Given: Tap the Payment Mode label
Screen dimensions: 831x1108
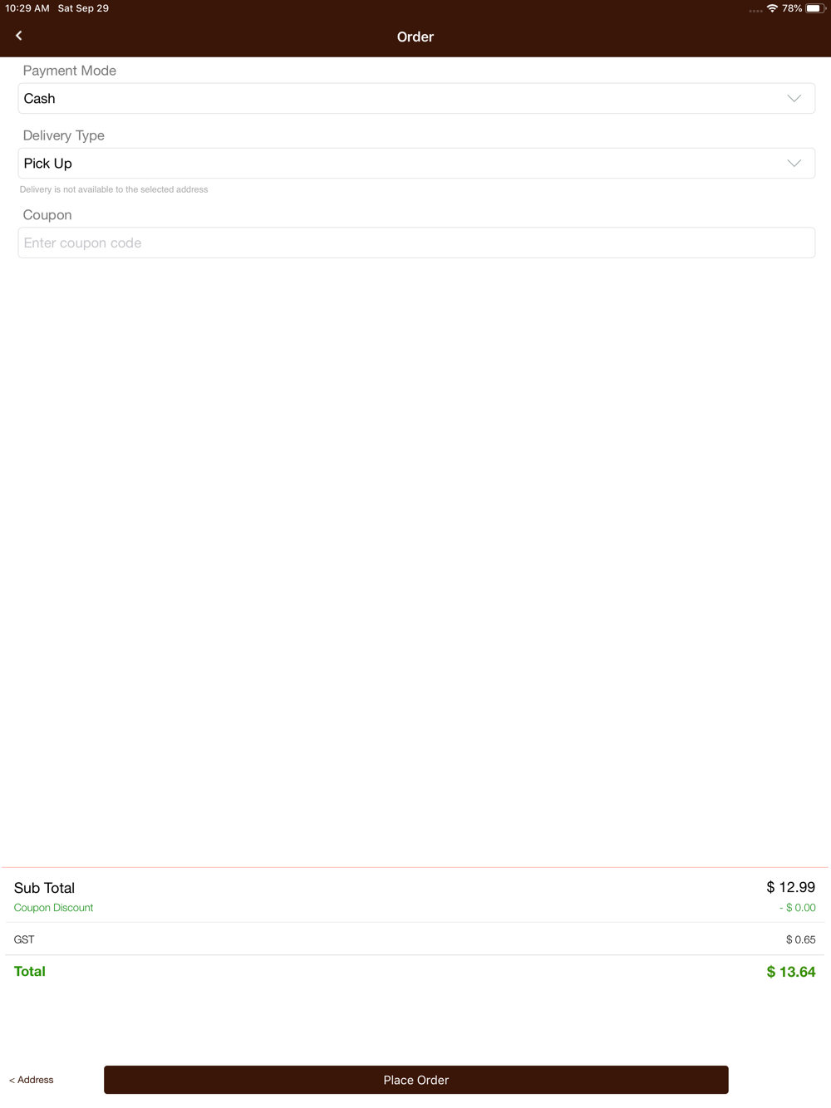Looking at the screenshot, I should coord(70,71).
